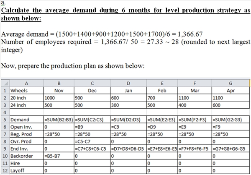Click the Backorder formula cell =B5-B7
The height and width of the screenshot is (175, 251).
[59, 155]
